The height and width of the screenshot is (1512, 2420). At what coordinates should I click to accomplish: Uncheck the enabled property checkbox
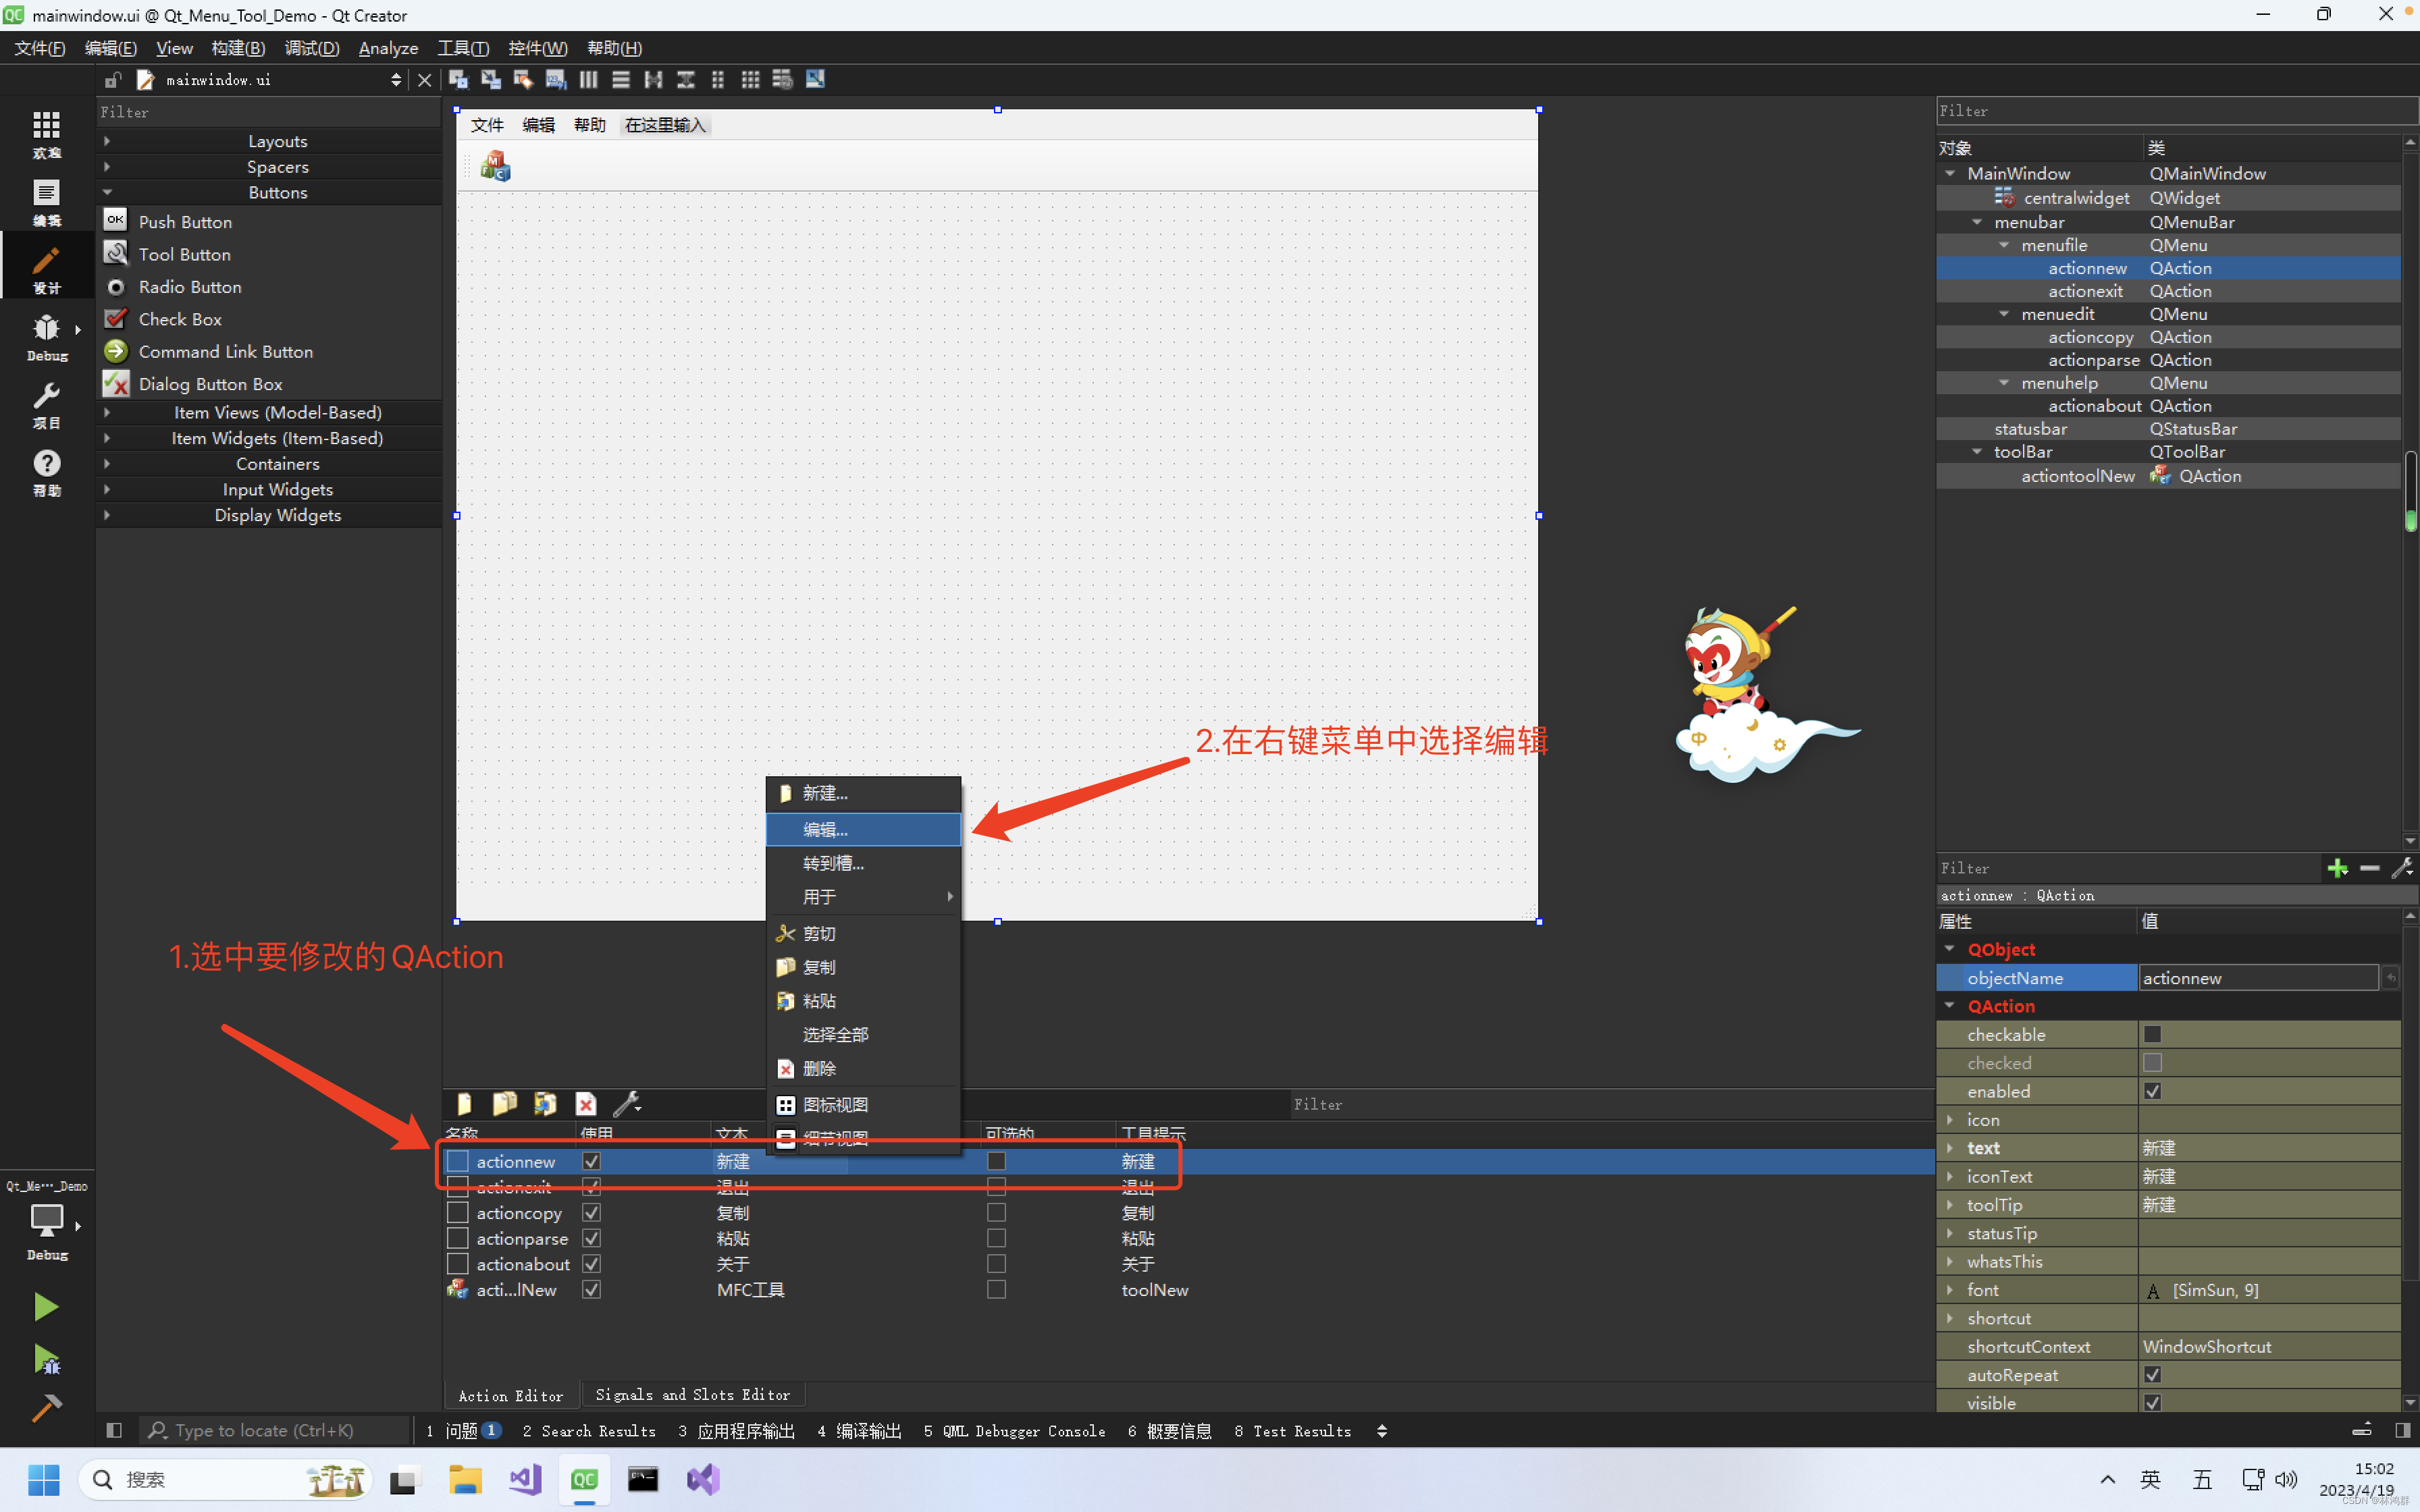click(x=2152, y=1091)
